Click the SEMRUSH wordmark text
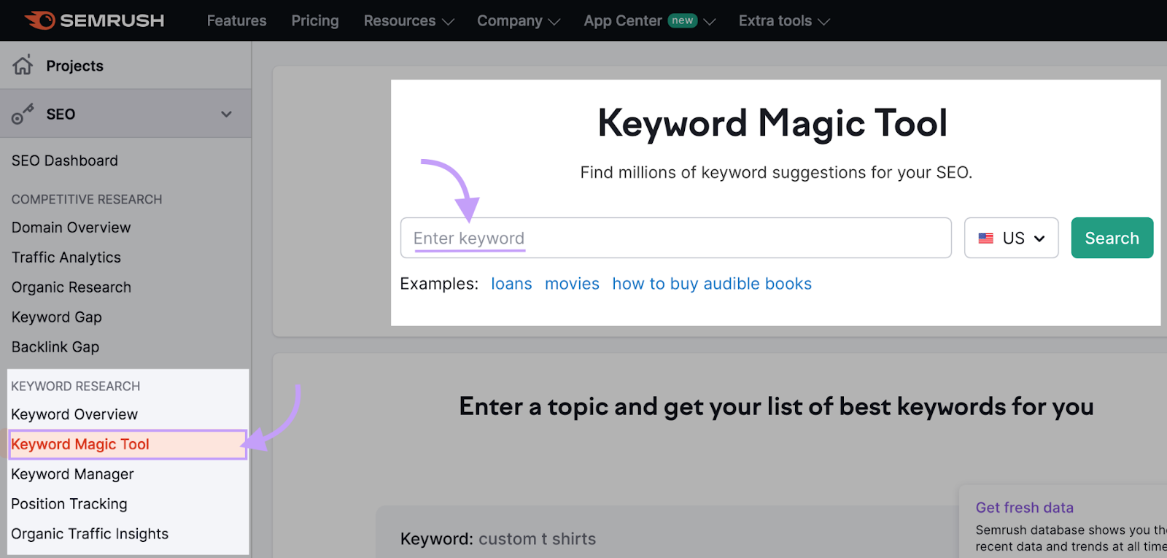1167x558 pixels. point(112,20)
